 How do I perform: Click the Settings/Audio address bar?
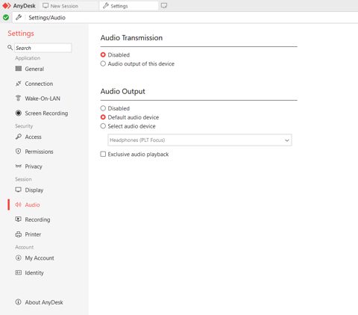[x=185, y=17]
